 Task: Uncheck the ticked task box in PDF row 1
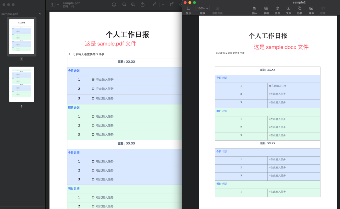pos(93,80)
